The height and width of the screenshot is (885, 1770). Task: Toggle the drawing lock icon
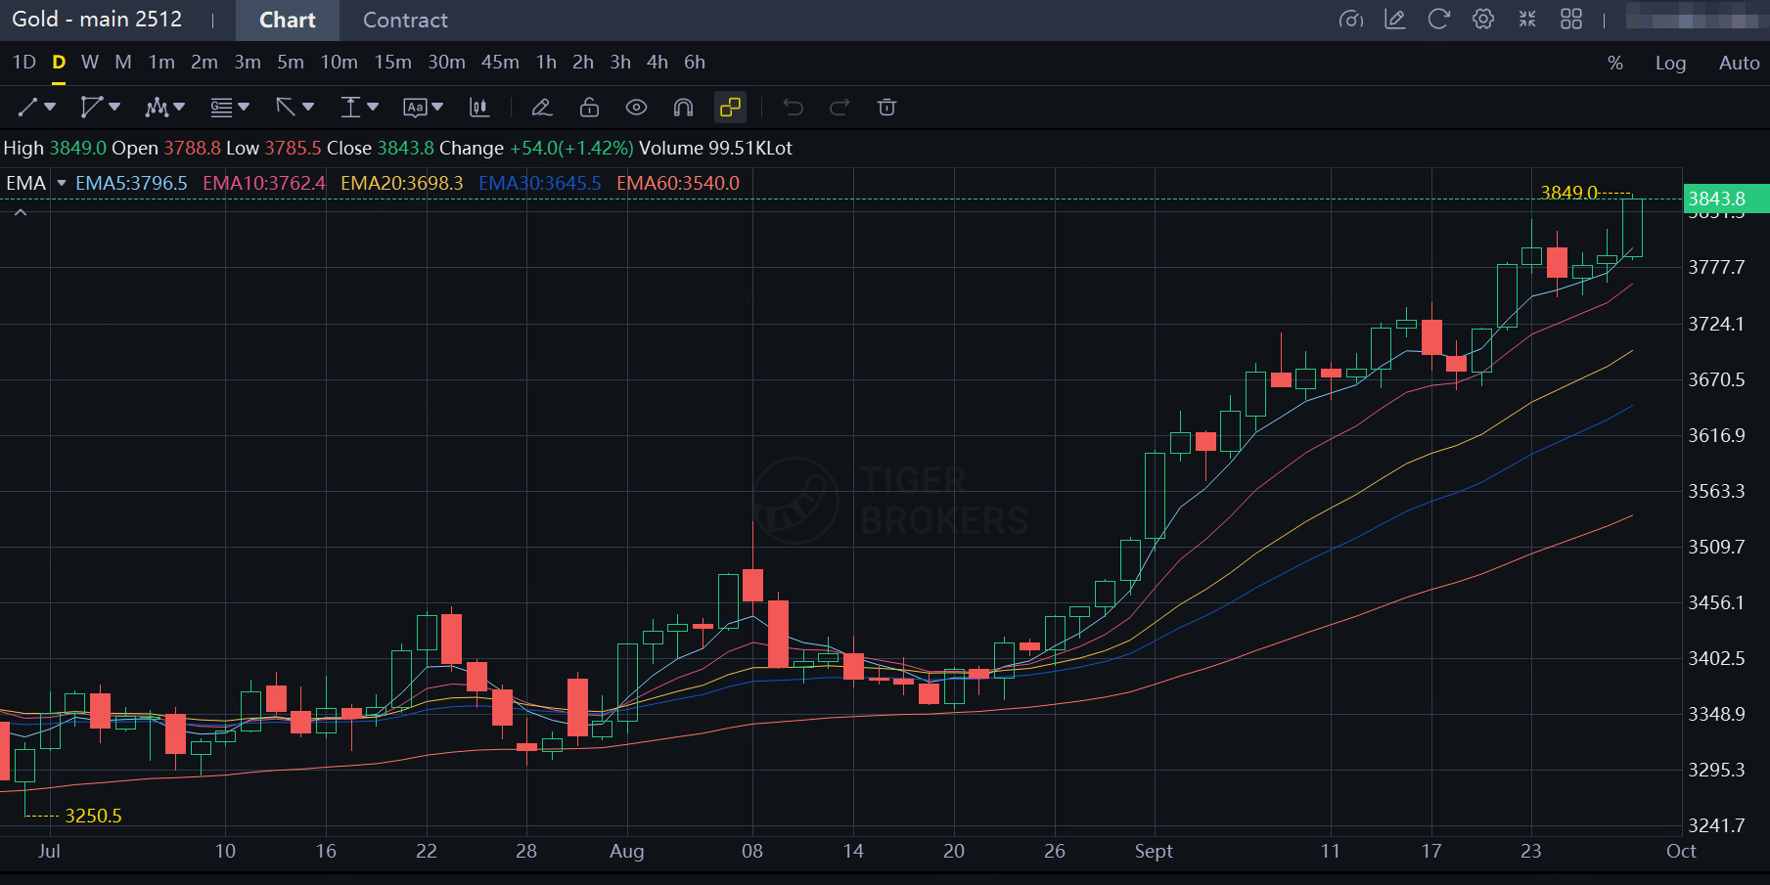click(589, 108)
